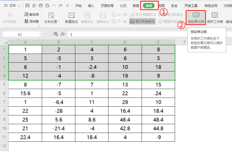Open the 安全 Security tab
This screenshot has height=151, width=232.
pyautogui.click(x=174, y=5)
